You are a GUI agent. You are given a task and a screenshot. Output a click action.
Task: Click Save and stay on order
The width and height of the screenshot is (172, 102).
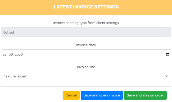tap(145, 95)
